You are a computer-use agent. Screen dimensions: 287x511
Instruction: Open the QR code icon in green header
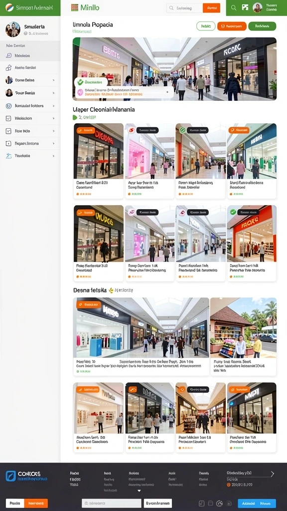pyautogui.click(x=245, y=7)
